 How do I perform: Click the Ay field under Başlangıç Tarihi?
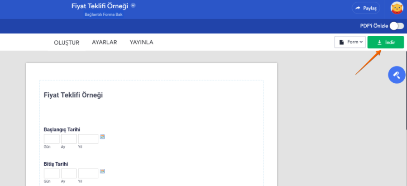(x=69, y=139)
